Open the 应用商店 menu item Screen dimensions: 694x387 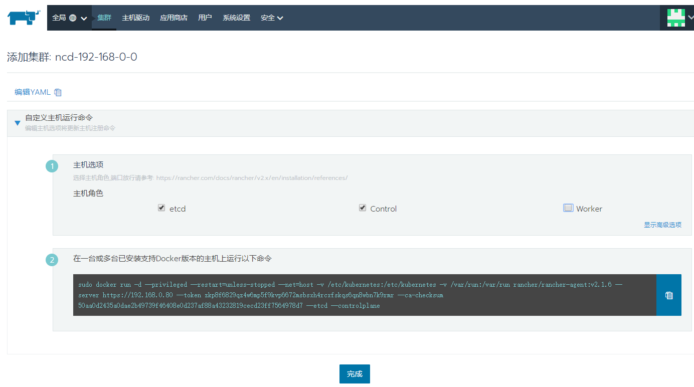point(173,18)
